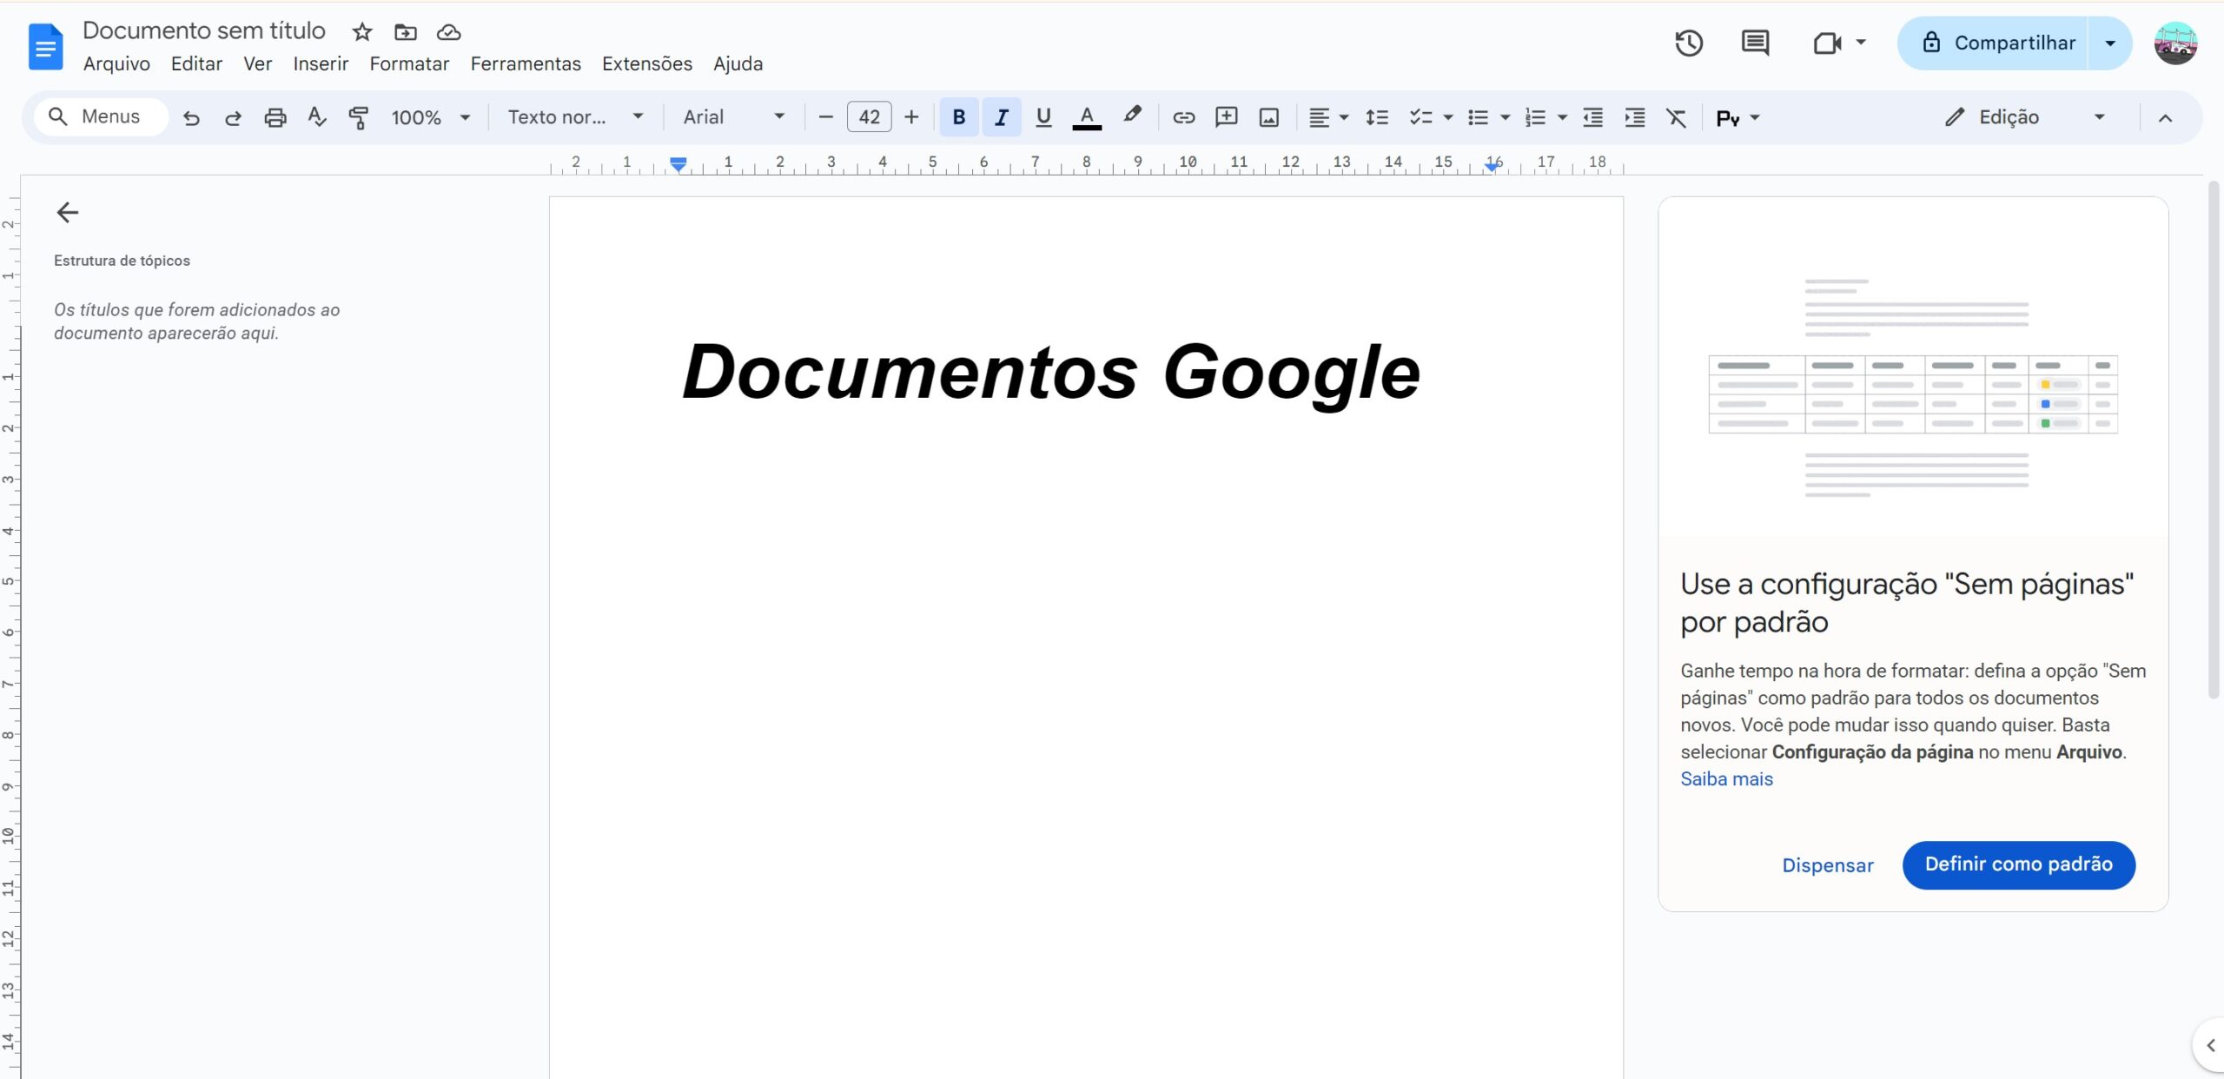
Task: Check the cloud save status icon
Action: tap(448, 32)
